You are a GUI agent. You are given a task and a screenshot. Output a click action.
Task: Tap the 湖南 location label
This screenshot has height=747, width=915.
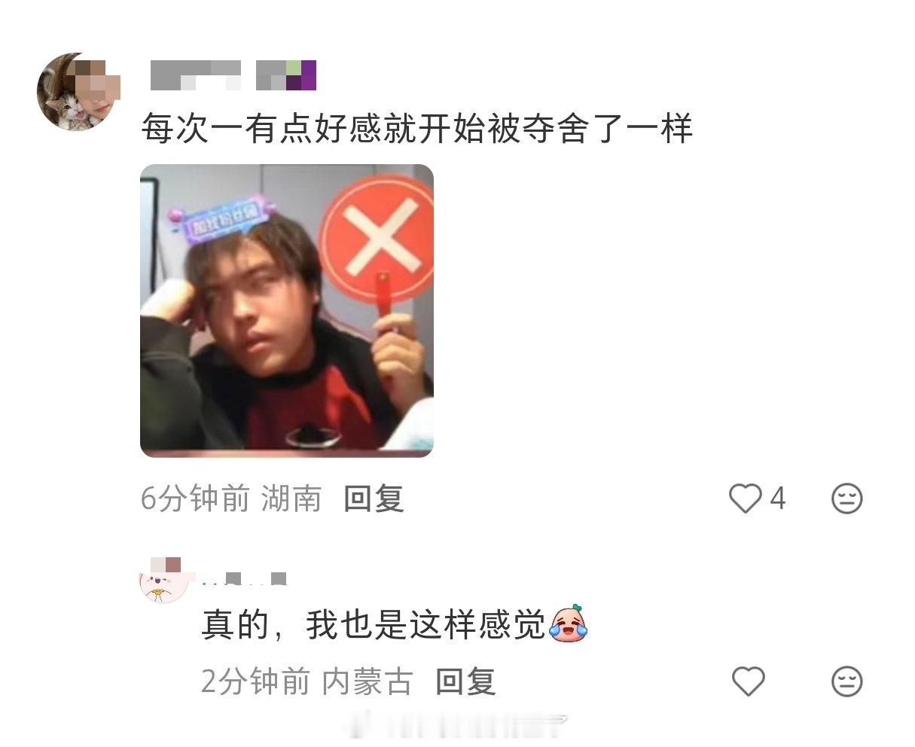291,499
